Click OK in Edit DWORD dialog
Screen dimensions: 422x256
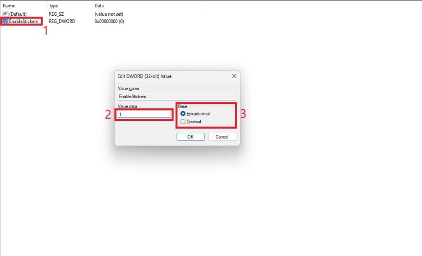190,137
